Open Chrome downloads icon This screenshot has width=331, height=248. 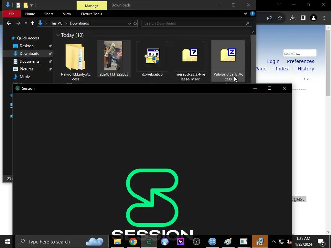pyautogui.click(x=293, y=18)
